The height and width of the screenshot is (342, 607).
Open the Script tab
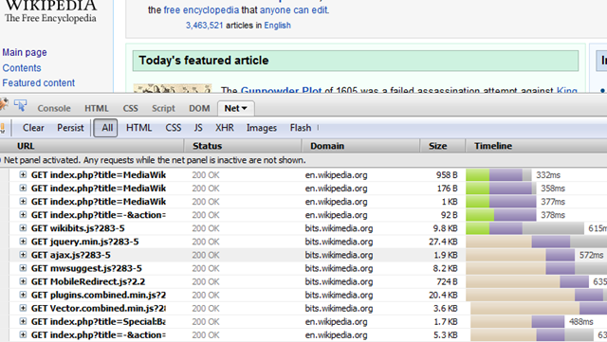(163, 108)
